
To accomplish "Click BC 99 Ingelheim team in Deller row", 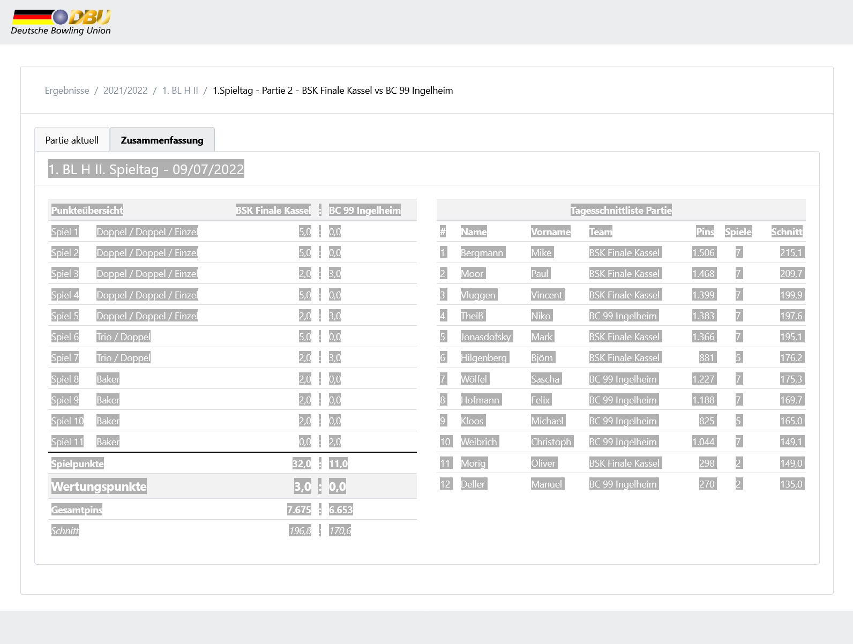I will pyautogui.click(x=624, y=484).
